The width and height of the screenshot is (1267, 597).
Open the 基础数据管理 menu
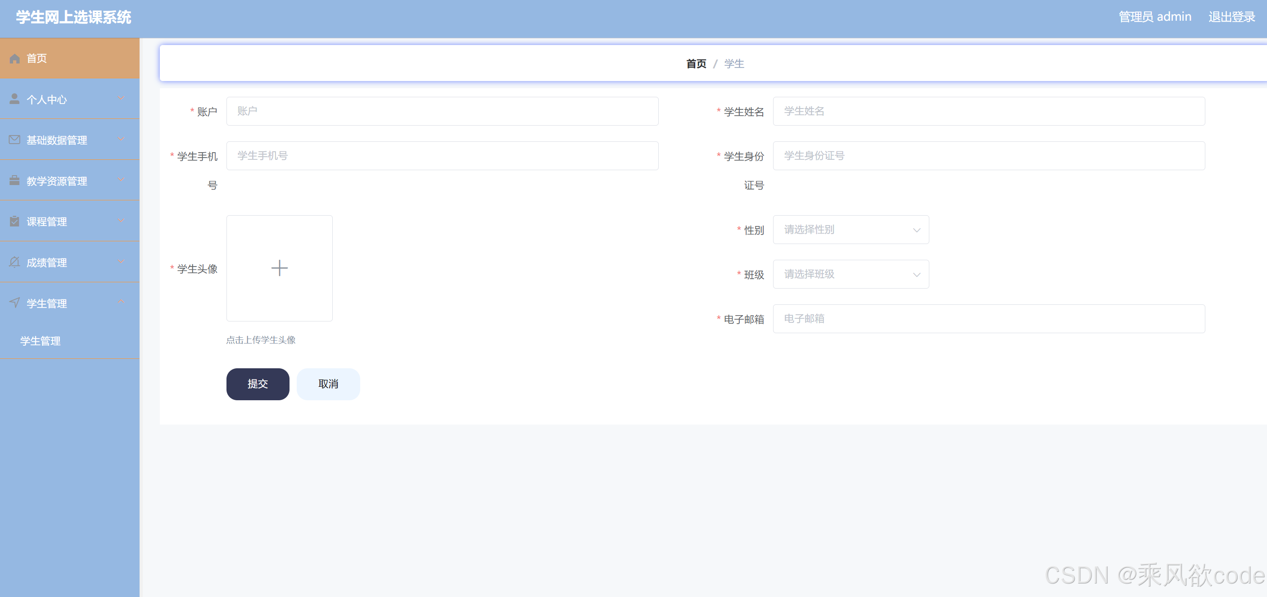[57, 140]
